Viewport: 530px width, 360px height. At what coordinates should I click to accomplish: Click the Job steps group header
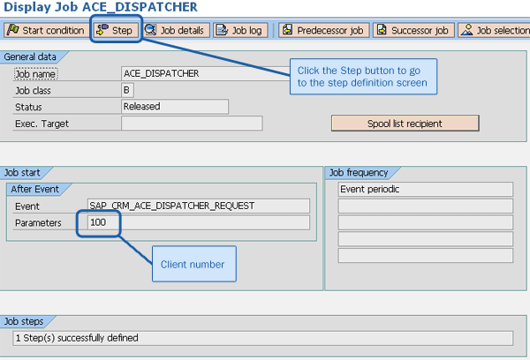click(x=24, y=321)
